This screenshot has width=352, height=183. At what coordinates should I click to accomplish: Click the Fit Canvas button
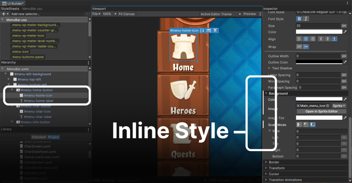(126, 14)
